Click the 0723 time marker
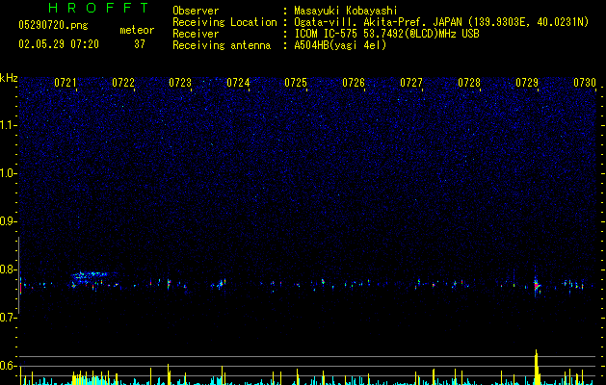 tap(180, 83)
